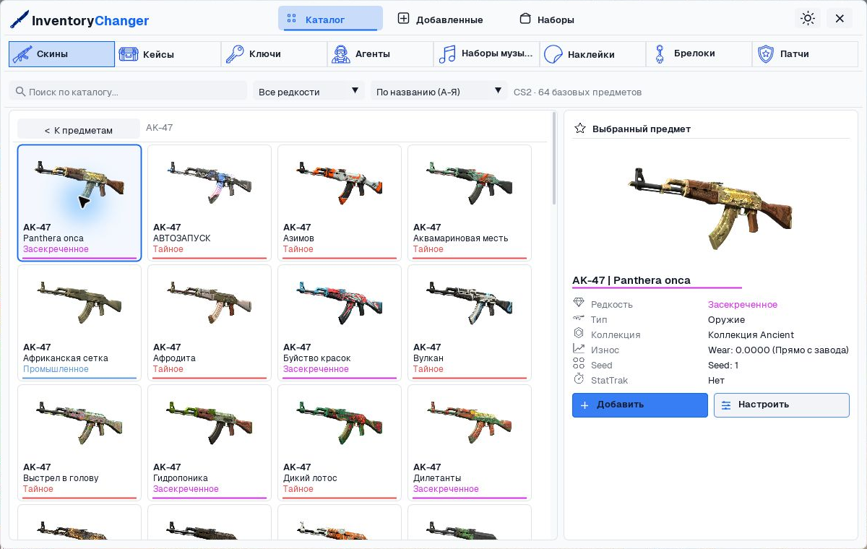
Task: Open the Наборы музыки category
Action: click(486, 54)
